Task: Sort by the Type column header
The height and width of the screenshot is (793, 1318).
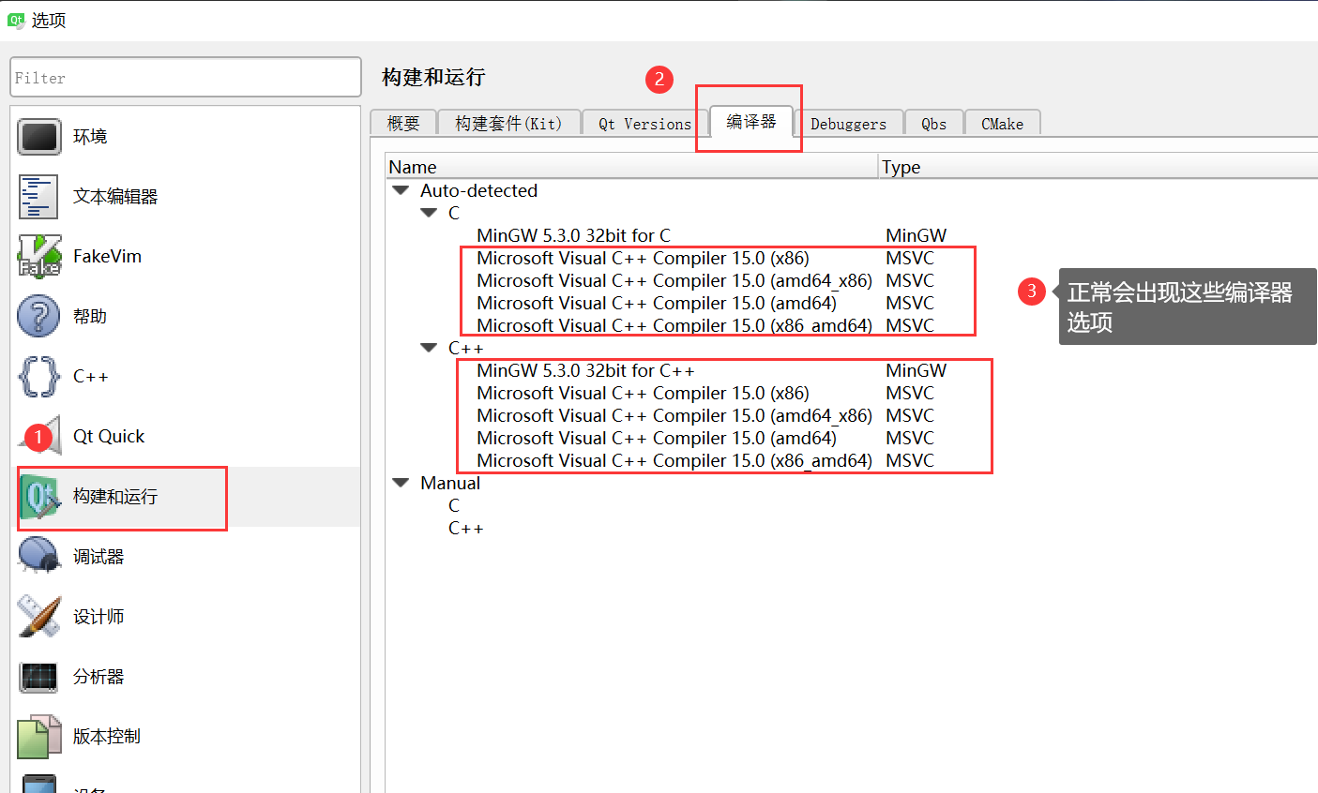Action: [1098, 167]
